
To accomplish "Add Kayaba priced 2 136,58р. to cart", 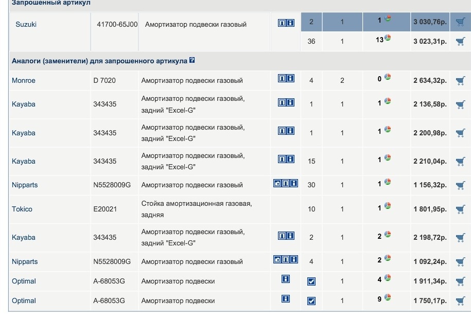I will tap(460, 104).
